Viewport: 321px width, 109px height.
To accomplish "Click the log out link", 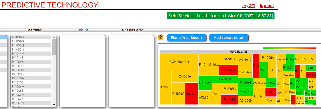I will point(267,6).
